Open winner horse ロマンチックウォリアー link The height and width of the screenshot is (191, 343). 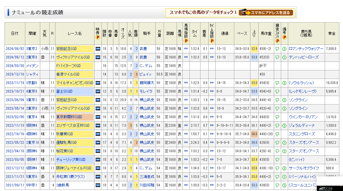point(306,49)
